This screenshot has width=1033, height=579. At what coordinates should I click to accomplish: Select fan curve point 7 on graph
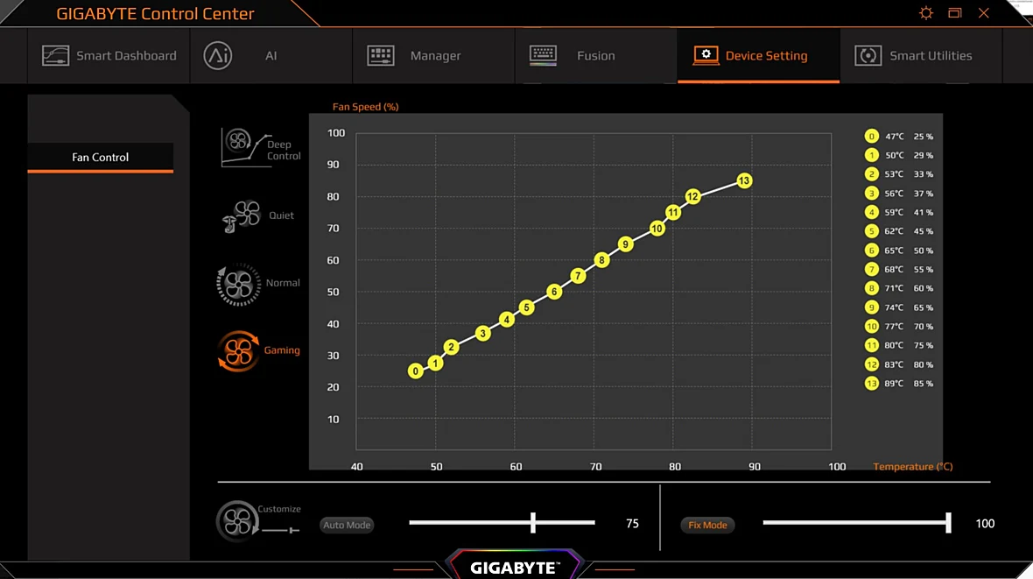(578, 276)
